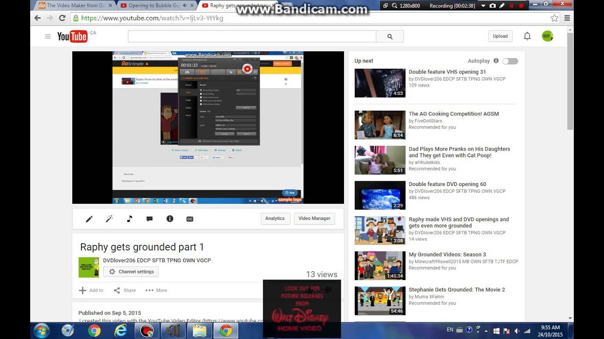The height and width of the screenshot is (339, 604).
Task: Click the Autoplay info icon
Action: click(496, 61)
